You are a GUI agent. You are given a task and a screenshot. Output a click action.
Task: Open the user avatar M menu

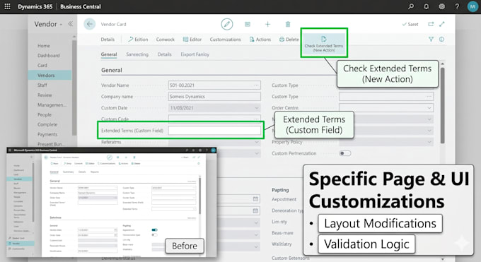tap(473, 6)
